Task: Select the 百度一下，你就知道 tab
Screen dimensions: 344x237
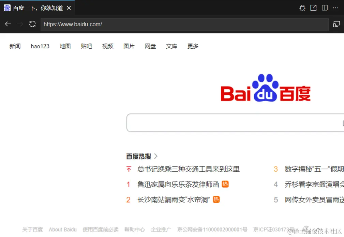Action: (x=38, y=8)
